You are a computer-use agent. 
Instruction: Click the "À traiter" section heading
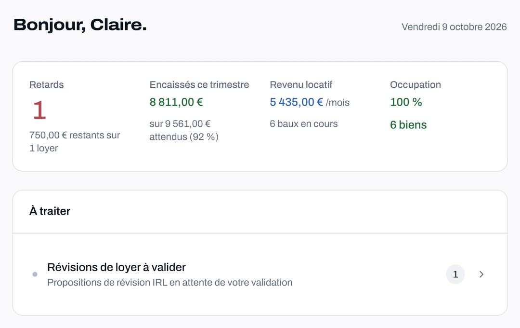[50, 211]
